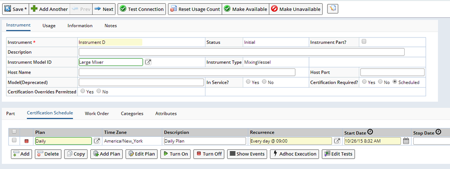The width and height of the screenshot is (450, 169).
Task: Select No for Certification Required?
Action: tap(380, 82)
